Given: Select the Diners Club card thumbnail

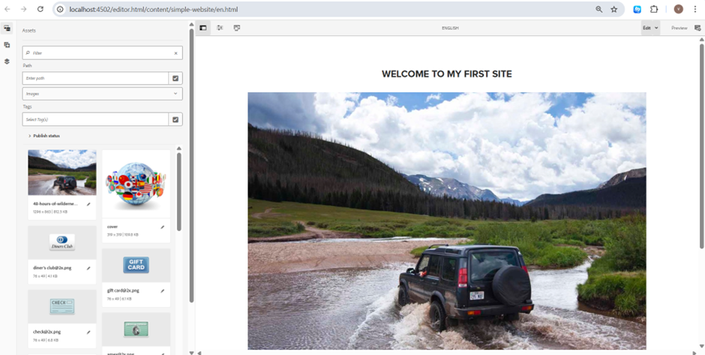Looking at the screenshot, I should pyautogui.click(x=62, y=242).
